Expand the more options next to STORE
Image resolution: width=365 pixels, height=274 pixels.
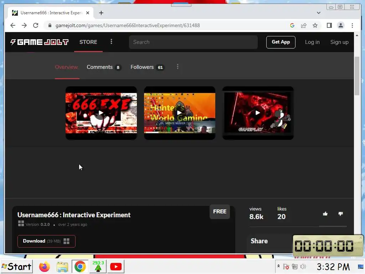pos(111,41)
